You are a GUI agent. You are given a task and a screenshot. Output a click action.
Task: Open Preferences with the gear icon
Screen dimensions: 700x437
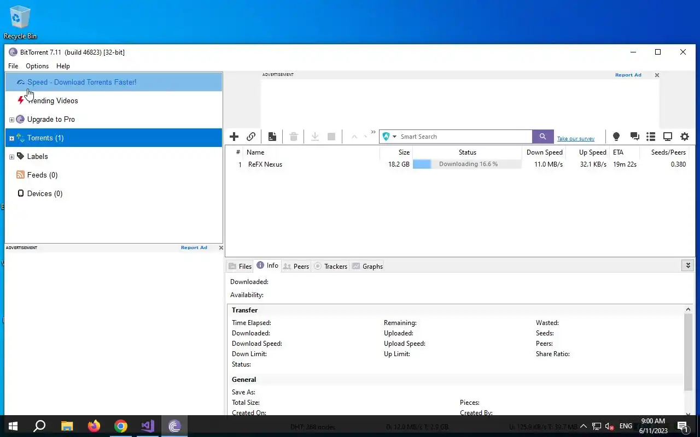pyautogui.click(x=685, y=137)
